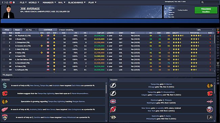The height and width of the screenshot is (123, 220).
Task: Click the injury cross icon for M. Tkachuk
Action: (x=42, y=36)
